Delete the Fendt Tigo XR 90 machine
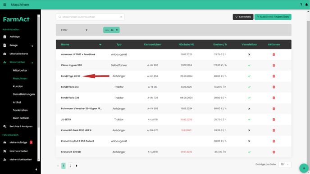 (x=274, y=76)
